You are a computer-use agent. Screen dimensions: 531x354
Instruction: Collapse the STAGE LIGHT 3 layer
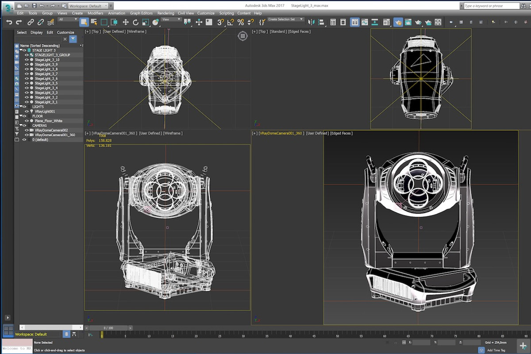pyautogui.click(x=21, y=50)
